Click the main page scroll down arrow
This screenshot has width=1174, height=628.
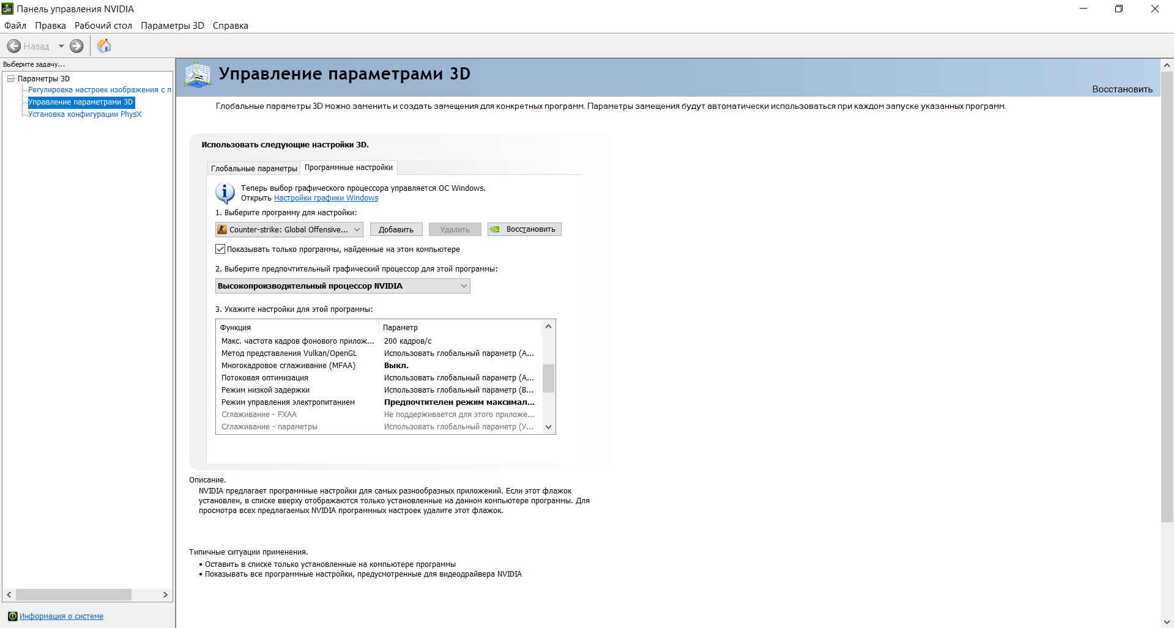pyautogui.click(x=1167, y=622)
